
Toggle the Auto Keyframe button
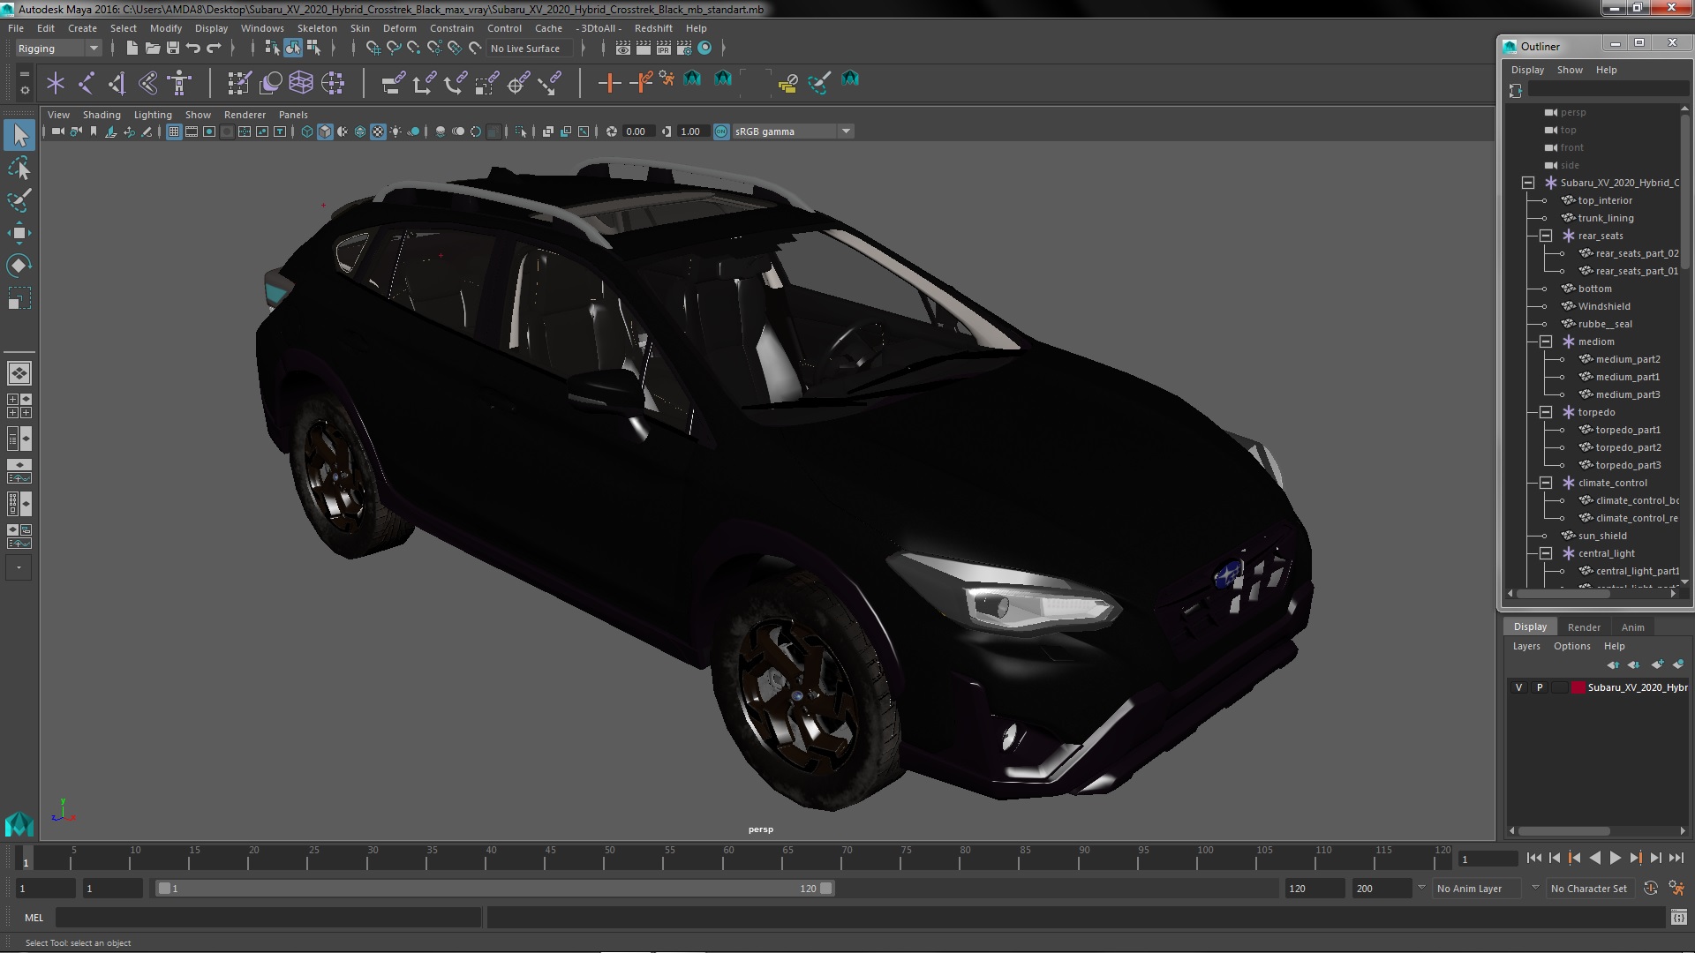pos(1650,889)
